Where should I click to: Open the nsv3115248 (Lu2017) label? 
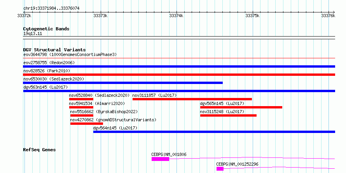pos(222,112)
